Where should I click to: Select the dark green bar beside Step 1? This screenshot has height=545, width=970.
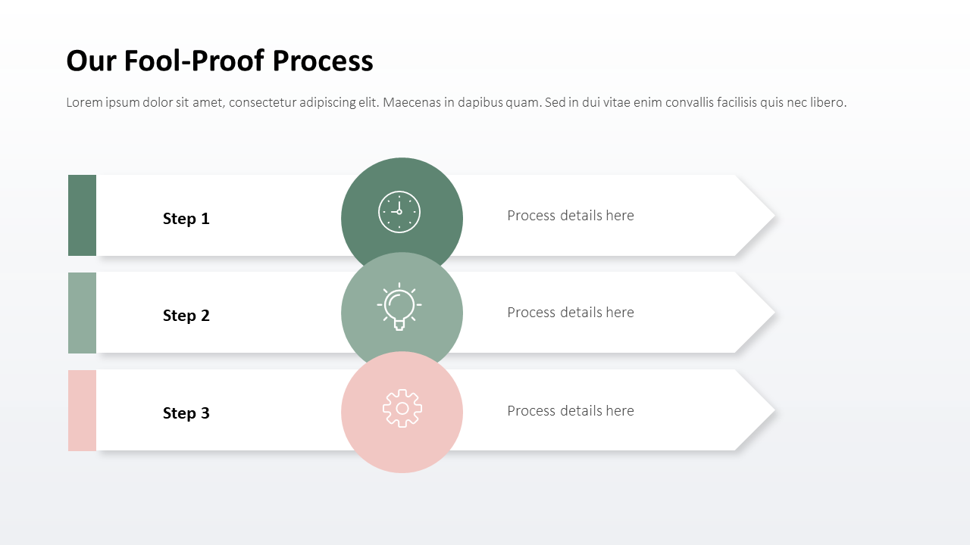pos(82,216)
